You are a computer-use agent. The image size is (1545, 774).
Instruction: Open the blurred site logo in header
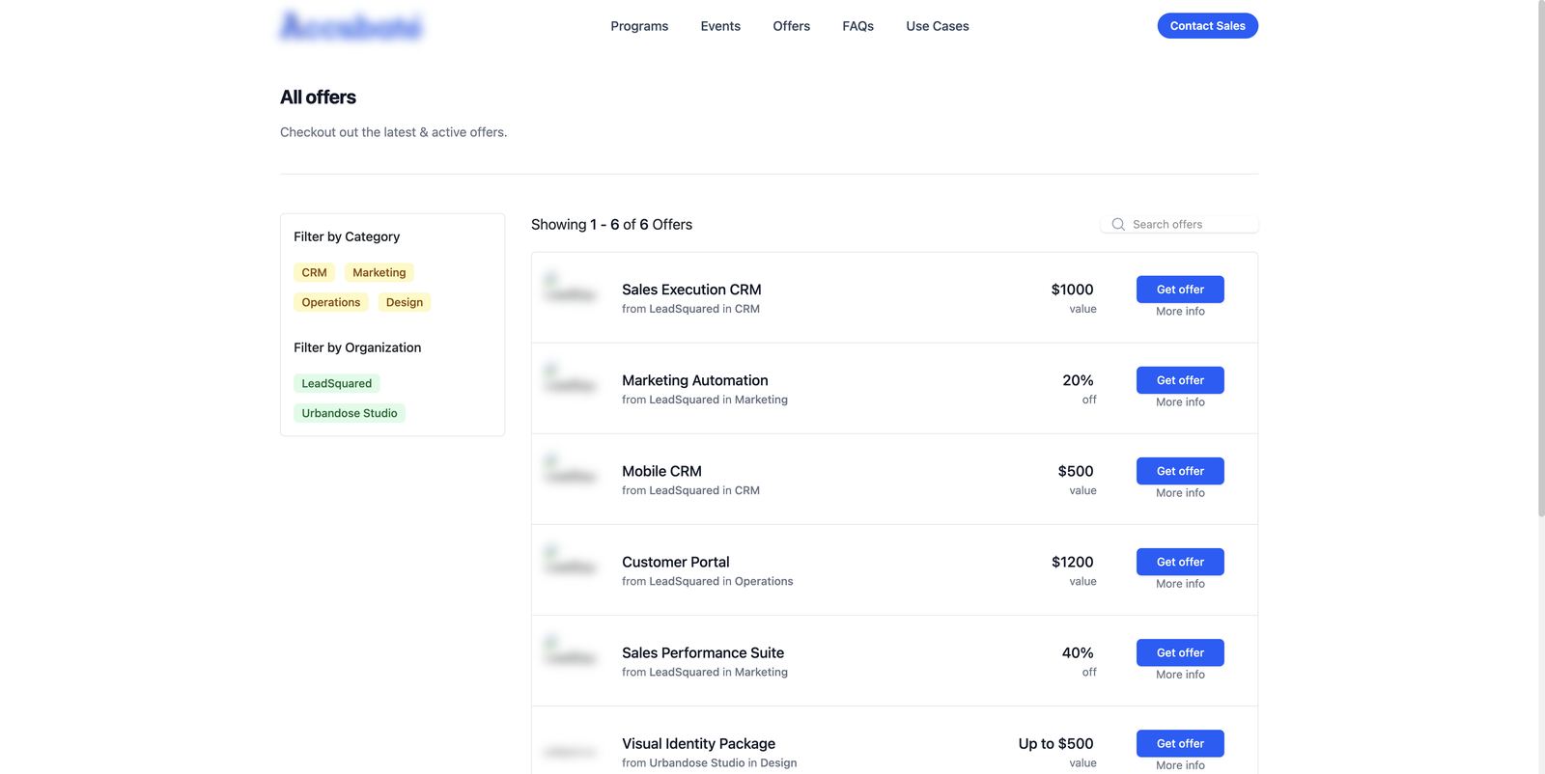[351, 26]
